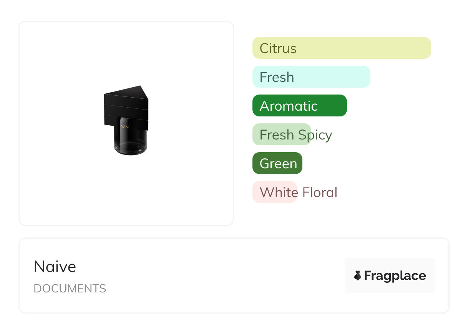The height and width of the screenshot is (332, 468).
Task: Click the word Floral beside the pink bar
Action: coord(320,192)
